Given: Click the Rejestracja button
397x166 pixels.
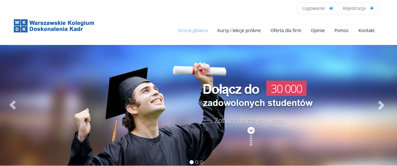Looking at the screenshot, I should pyautogui.click(x=359, y=8).
